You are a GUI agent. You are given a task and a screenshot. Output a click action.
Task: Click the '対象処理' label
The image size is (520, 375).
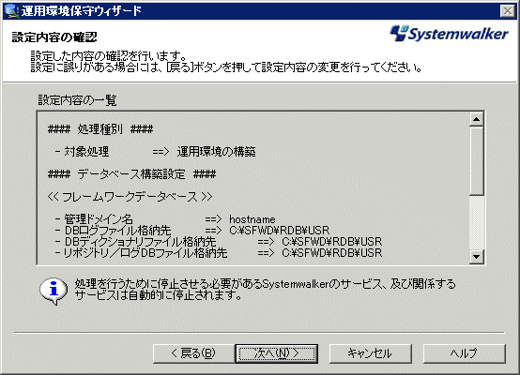(x=86, y=152)
